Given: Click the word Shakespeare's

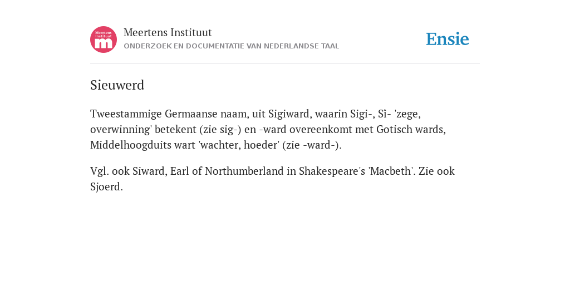Looking at the screenshot, I should coord(332,171).
